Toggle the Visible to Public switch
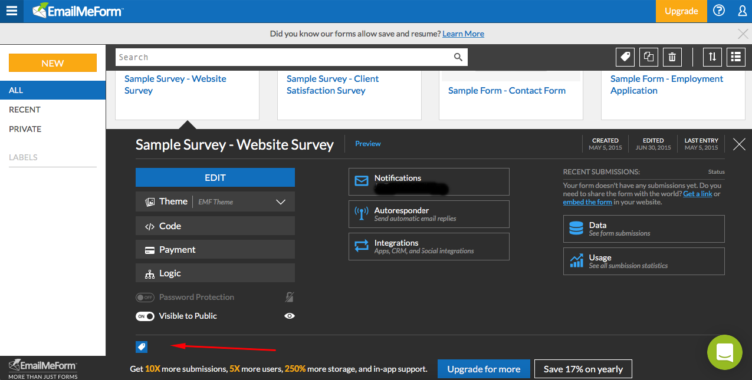 click(x=145, y=316)
